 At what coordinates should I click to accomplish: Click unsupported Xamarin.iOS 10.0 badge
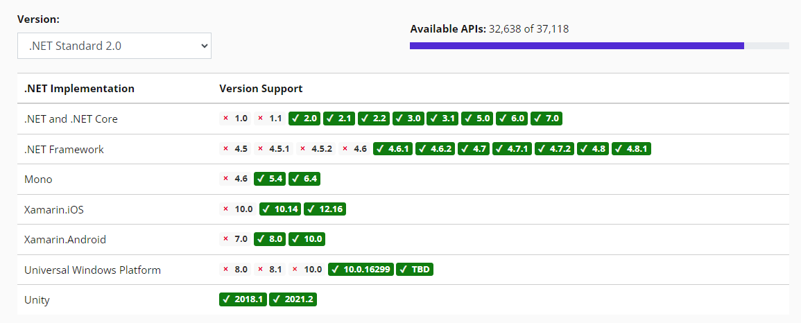pyautogui.click(x=238, y=209)
